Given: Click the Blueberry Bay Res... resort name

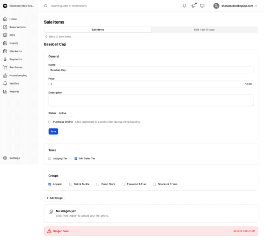Looking at the screenshot, I should (22, 6).
